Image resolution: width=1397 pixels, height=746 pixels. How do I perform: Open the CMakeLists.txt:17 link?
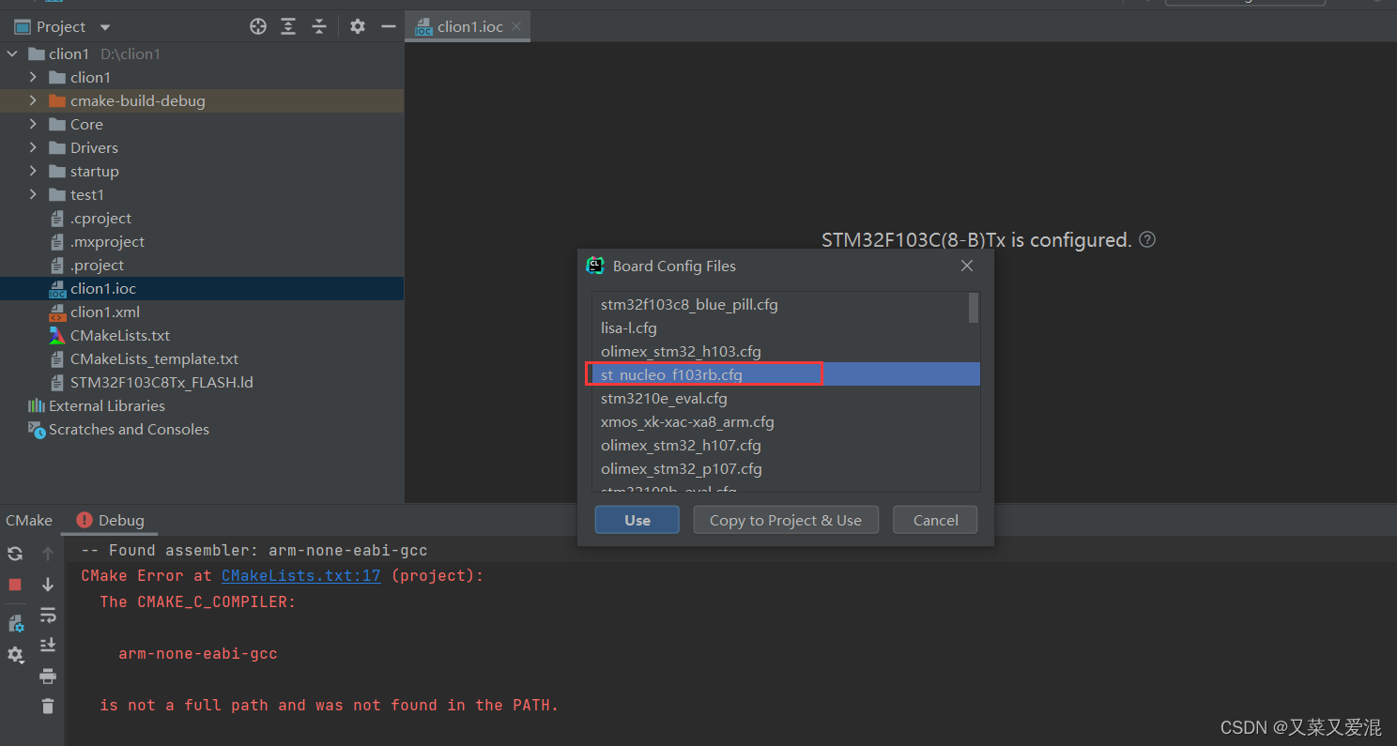301,575
